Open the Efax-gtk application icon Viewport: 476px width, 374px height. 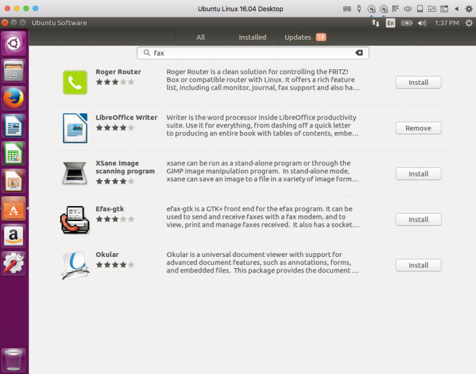pyautogui.click(x=74, y=220)
